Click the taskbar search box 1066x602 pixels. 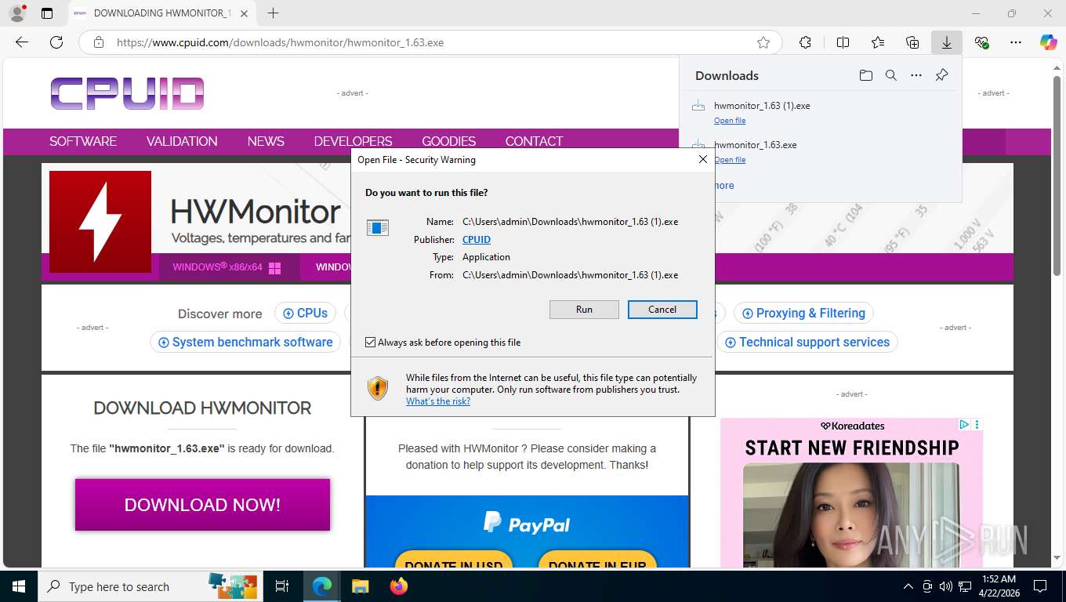(150, 586)
